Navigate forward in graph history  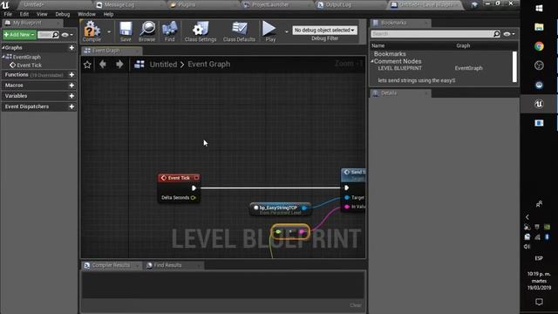(x=119, y=64)
